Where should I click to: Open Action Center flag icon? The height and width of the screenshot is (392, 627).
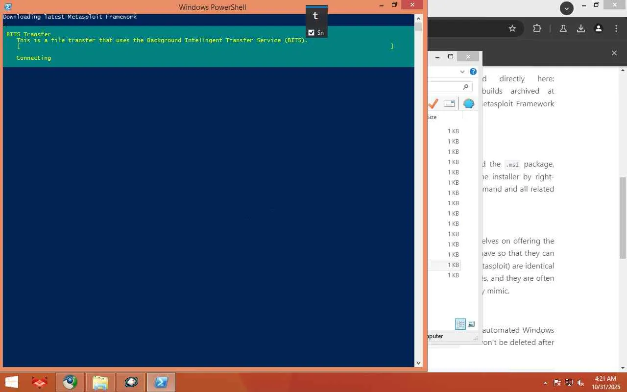coord(557,383)
